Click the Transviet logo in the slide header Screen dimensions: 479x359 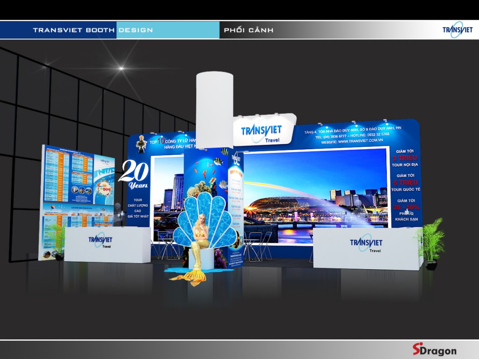tap(457, 29)
